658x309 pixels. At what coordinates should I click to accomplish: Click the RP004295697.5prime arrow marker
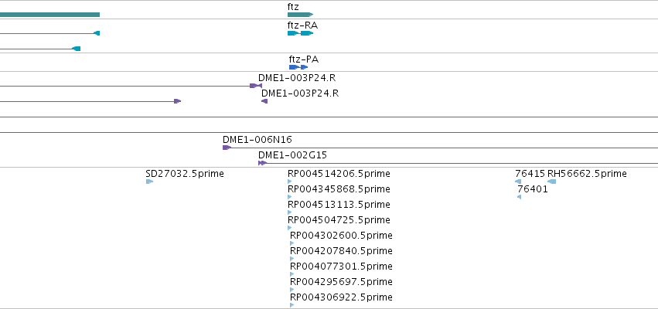point(292,290)
